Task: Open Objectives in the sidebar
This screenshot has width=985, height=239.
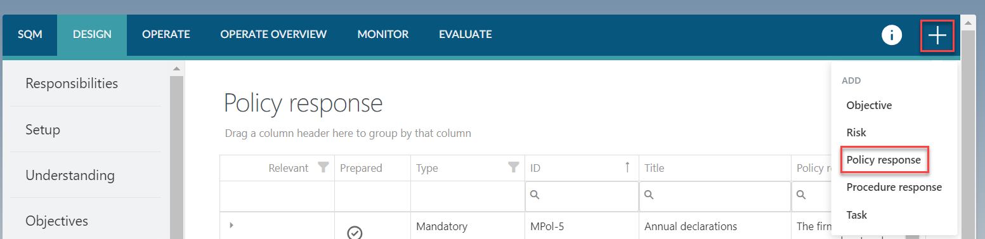Action: coord(56,221)
